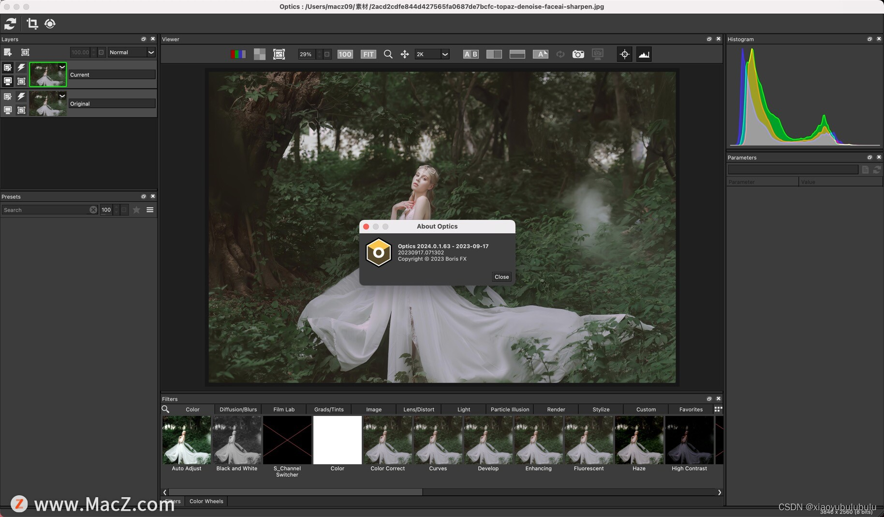The width and height of the screenshot is (884, 517).
Task: Select the pan arrows tool in Viewer
Action: coord(405,54)
